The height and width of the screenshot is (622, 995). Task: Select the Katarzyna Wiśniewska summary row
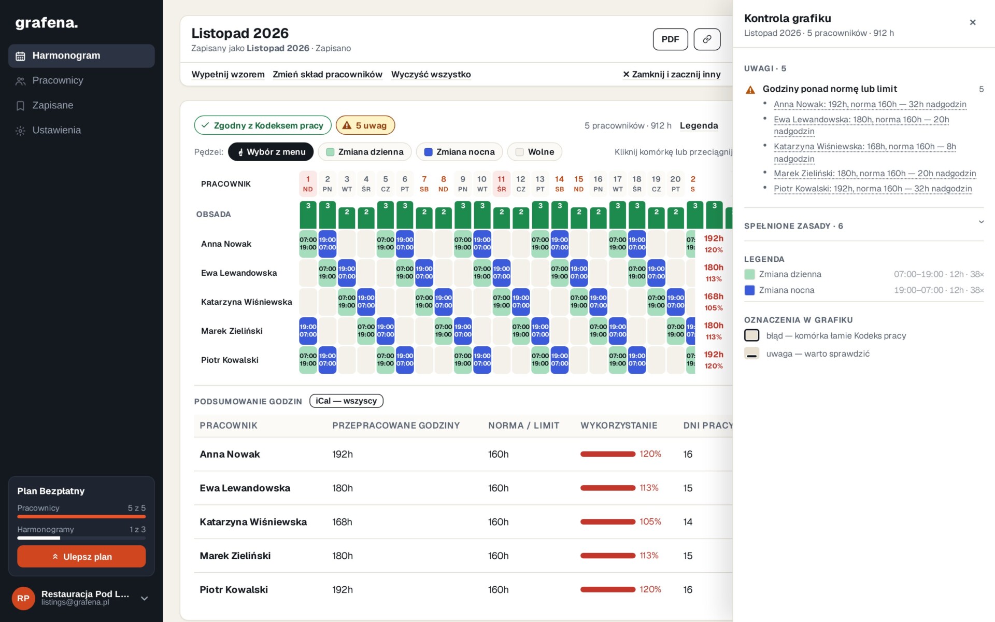click(x=463, y=522)
